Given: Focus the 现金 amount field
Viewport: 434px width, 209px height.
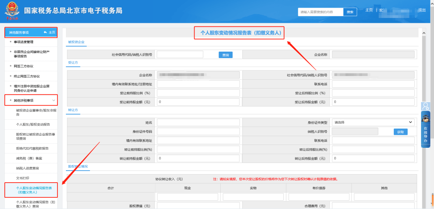Looking at the screenshot, I should [x=188, y=197].
